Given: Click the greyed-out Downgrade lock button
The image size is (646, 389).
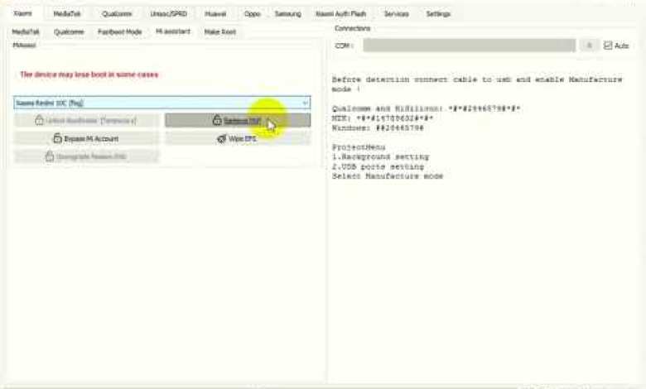Looking at the screenshot, I should point(85,156).
